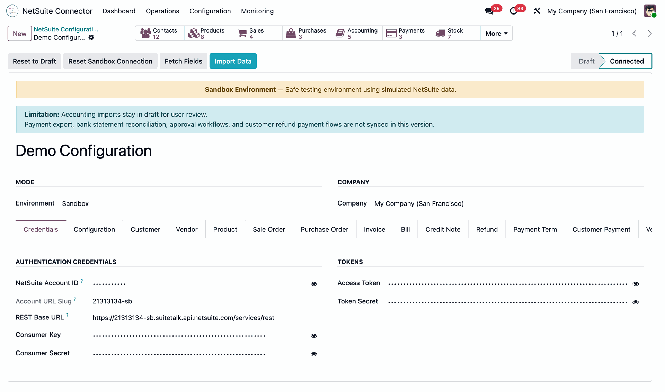Reveal the Consumer Key value
The image size is (665, 392).
pos(314,336)
